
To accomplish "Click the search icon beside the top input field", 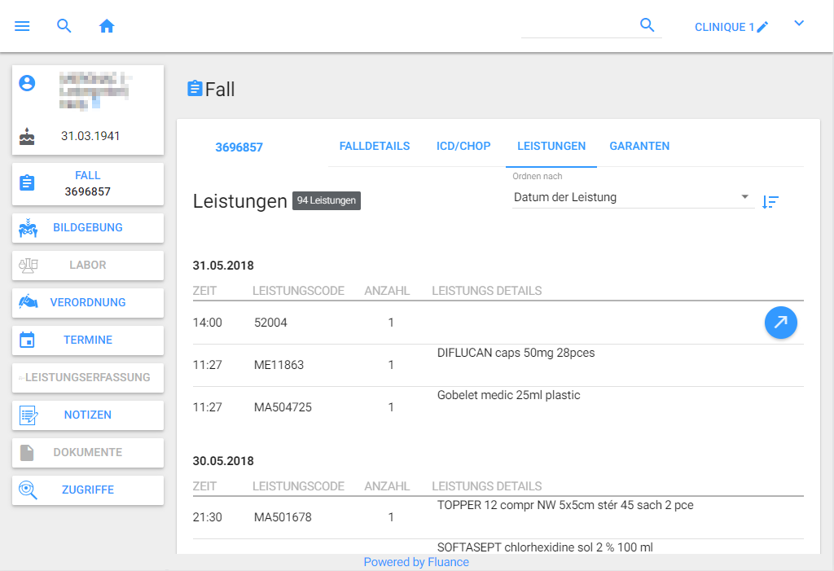I will coord(647,25).
